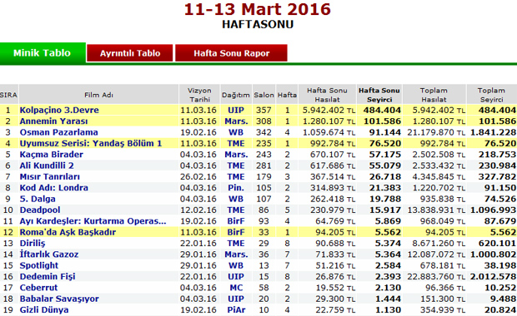Switch to the Minik Tablo tab
This screenshot has width=517, height=316.
pyautogui.click(x=43, y=53)
